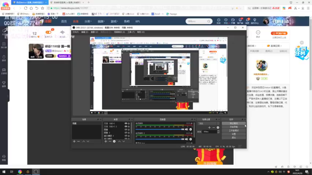
Task: Open OBS Settings button
Action: coord(234,134)
